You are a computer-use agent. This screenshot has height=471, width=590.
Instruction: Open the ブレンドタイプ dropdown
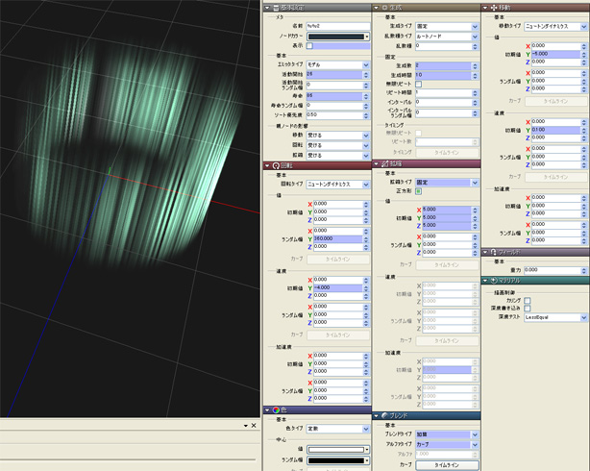pos(447,434)
